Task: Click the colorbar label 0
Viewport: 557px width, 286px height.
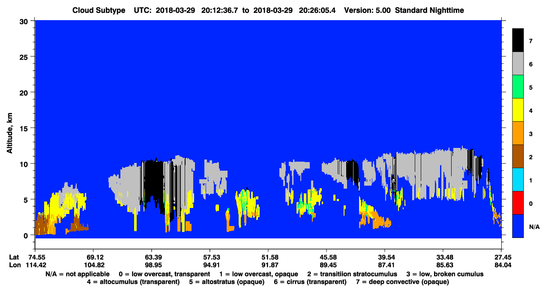Action: point(530,203)
